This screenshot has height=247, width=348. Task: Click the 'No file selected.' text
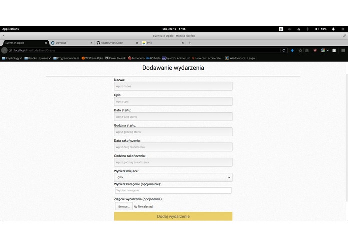pyautogui.click(x=143, y=207)
